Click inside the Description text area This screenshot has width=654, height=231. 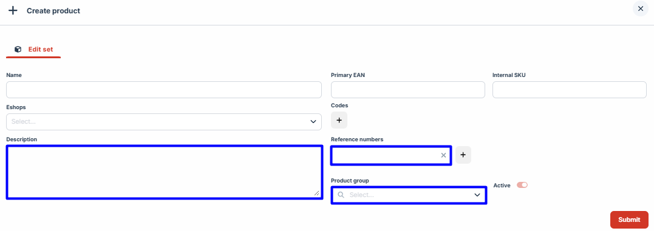(165, 172)
